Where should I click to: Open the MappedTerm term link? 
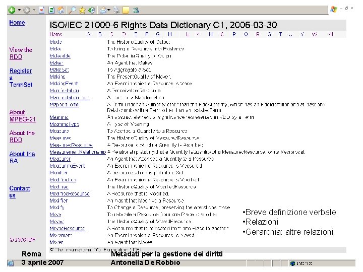(x=64, y=105)
